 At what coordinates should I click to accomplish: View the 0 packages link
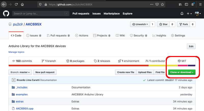click(75, 61)
